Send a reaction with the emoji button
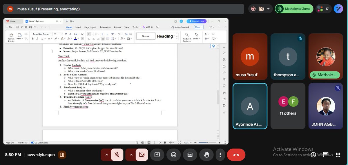 click(x=173, y=155)
